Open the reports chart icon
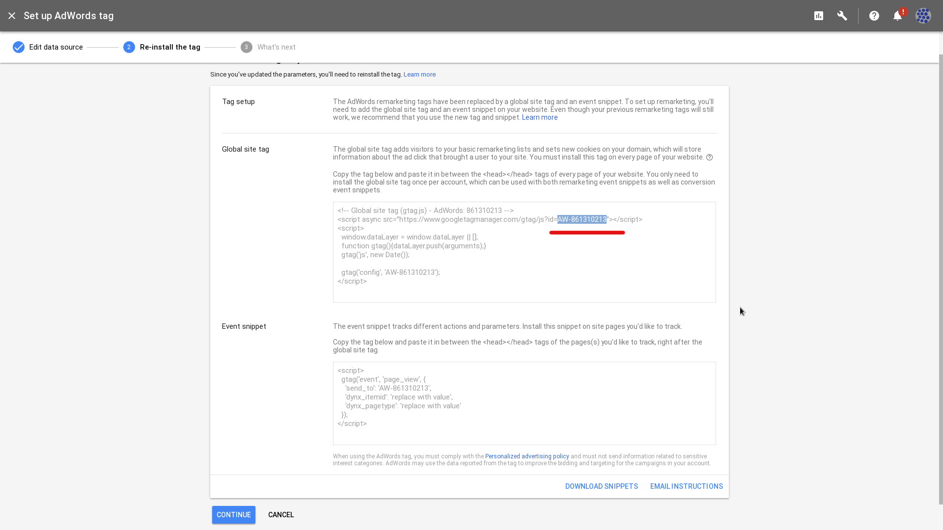The image size is (943, 530). (819, 16)
